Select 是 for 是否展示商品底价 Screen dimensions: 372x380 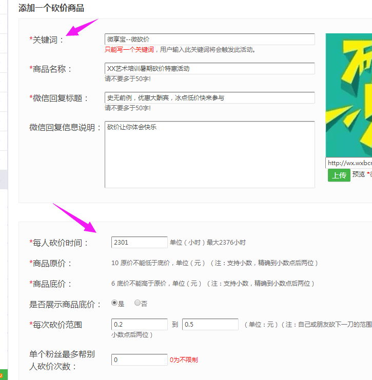[114, 303]
